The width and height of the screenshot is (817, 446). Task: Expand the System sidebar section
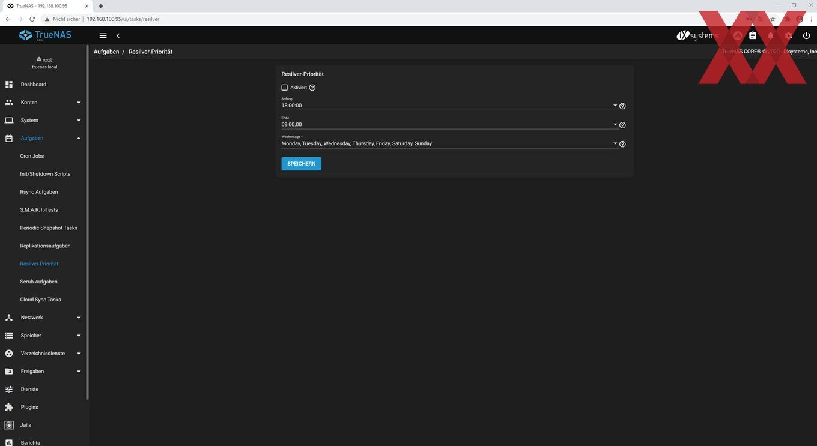click(44, 121)
